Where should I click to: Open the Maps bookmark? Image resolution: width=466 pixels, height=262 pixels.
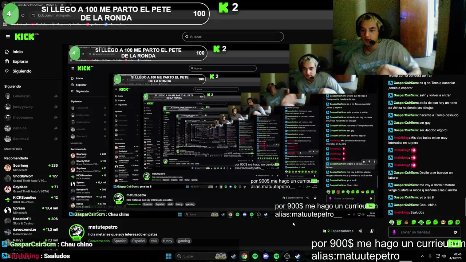click(x=58, y=24)
